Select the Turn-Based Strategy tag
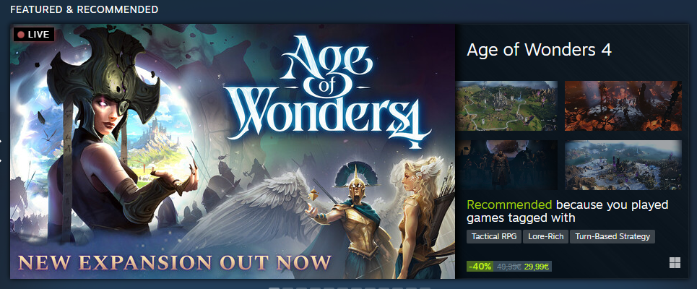Image resolution: width=697 pixels, height=289 pixels. [612, 236]
